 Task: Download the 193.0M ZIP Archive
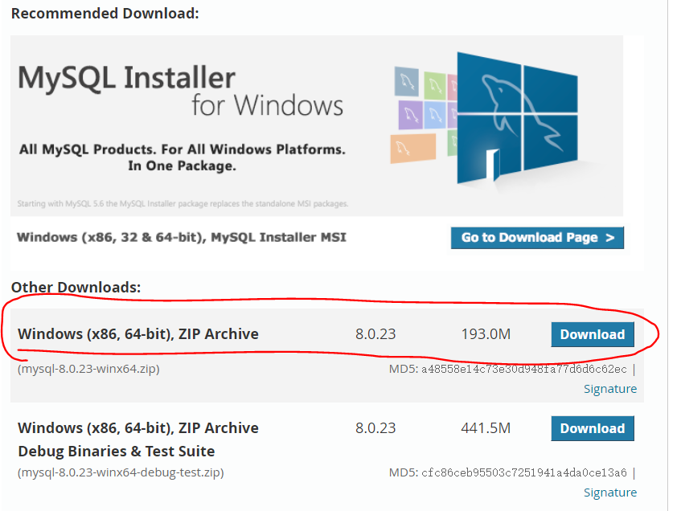593,334
